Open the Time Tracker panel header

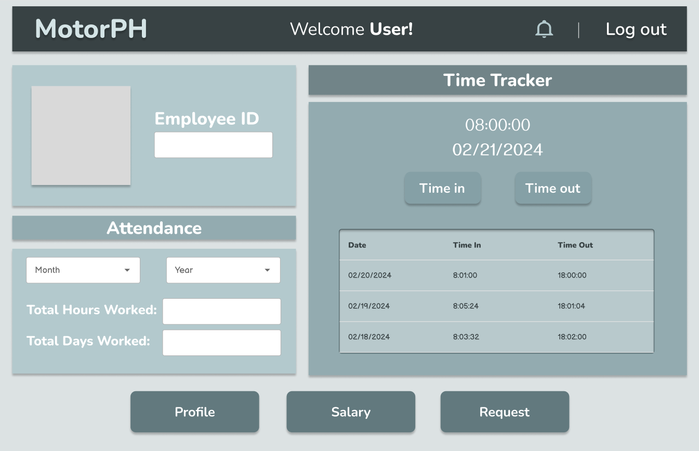coord(497,80)
